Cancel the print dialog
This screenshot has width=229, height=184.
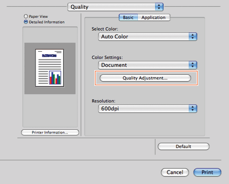point(175,172)
